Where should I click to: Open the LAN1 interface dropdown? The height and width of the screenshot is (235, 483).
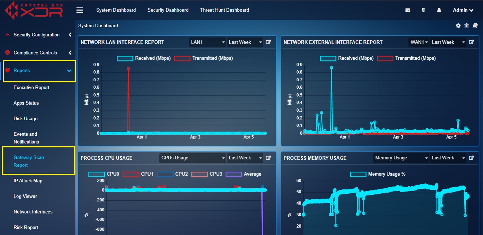[x=207, y=42]
